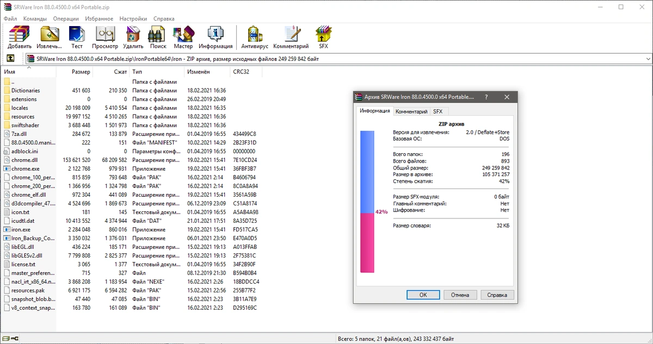The width and height of the screenshot is (653, 344).
Task: Select the resources folder row
Action: [x=132, y=117]
